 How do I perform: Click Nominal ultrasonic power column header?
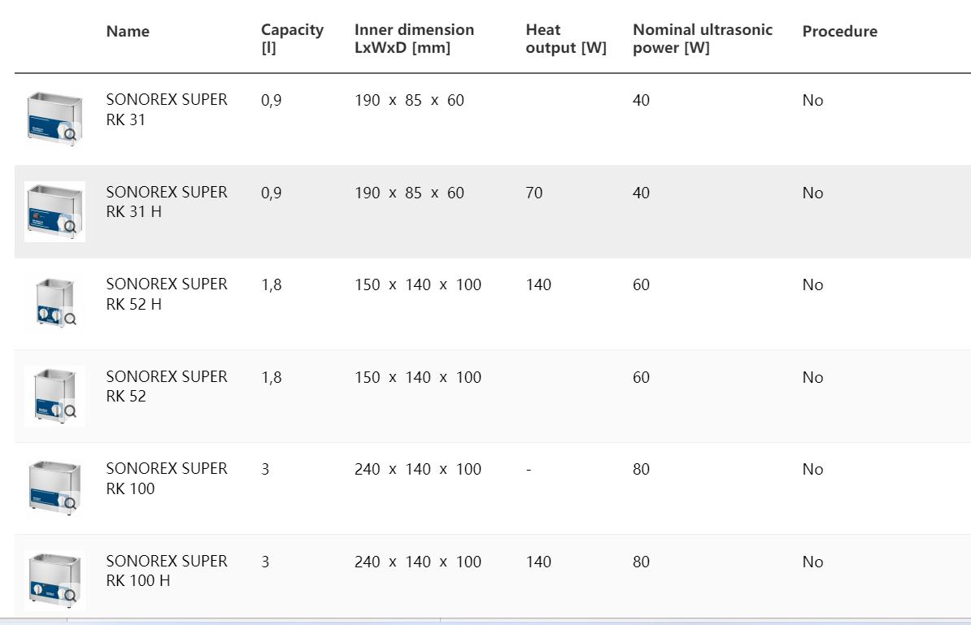[x=703, y=38]
